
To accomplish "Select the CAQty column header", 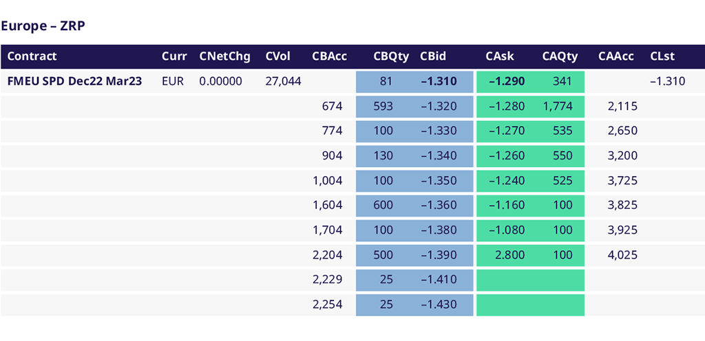I will point(560,56).
